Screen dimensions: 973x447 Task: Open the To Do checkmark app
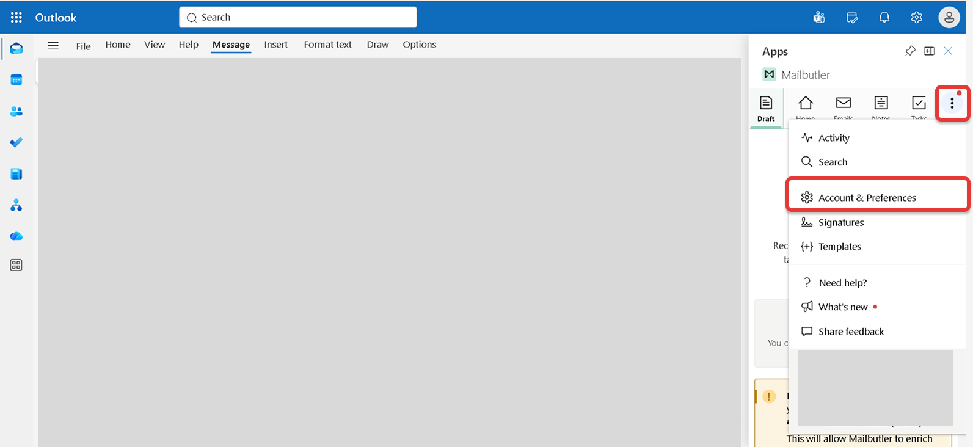click(x=16, y=142)
